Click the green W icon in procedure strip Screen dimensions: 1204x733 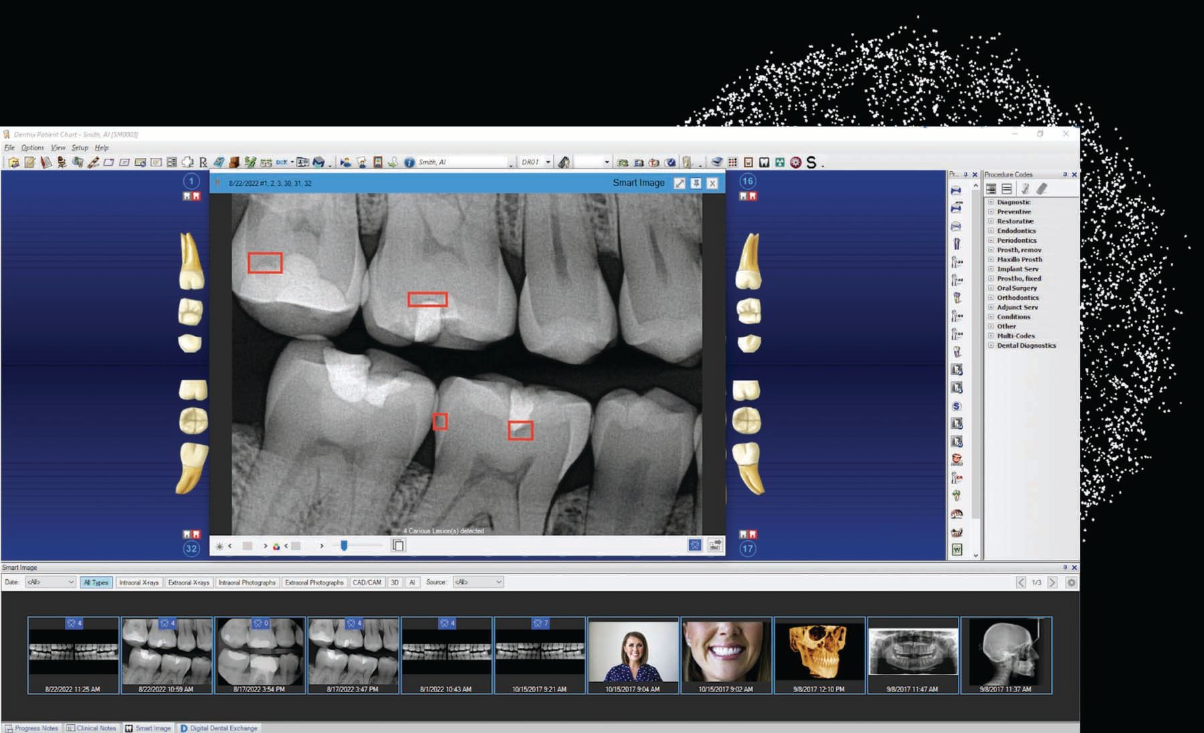click(957, 550)
